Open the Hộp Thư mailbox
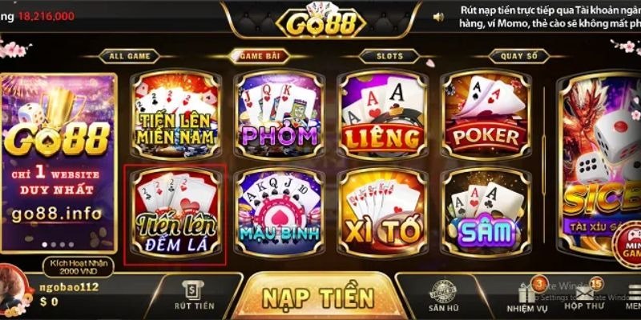Image resolution: width=641 pixels, height=320 pixels. 585,297
